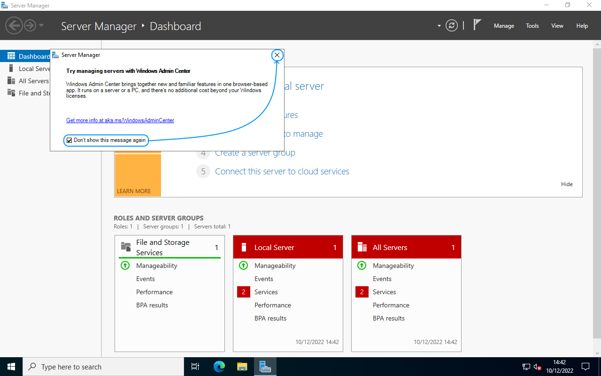Viewport: 601px width, 376px height.
Task: Open the View menu
Action: pos(557,26)
